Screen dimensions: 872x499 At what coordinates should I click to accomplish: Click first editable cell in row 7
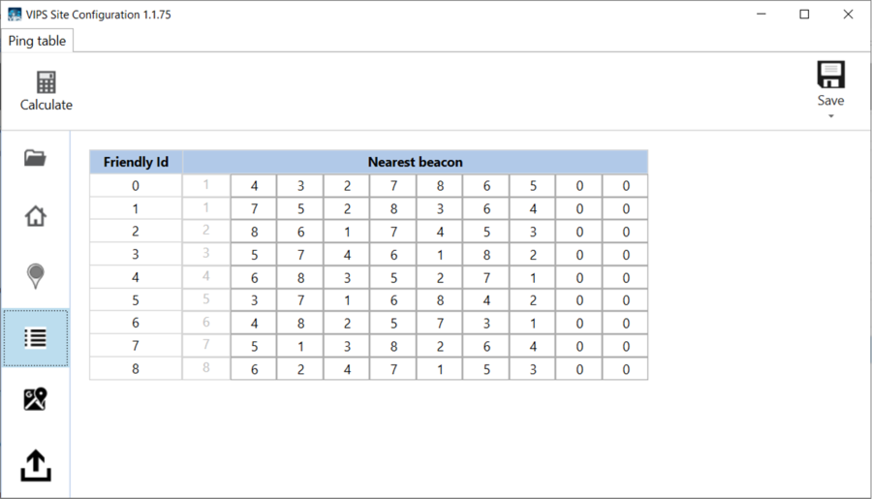(254, 346)
